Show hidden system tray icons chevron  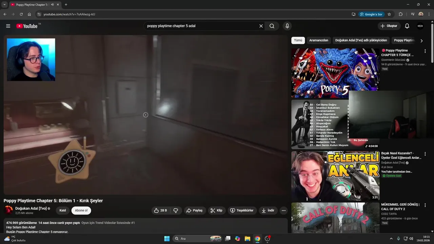coord(391,239)
